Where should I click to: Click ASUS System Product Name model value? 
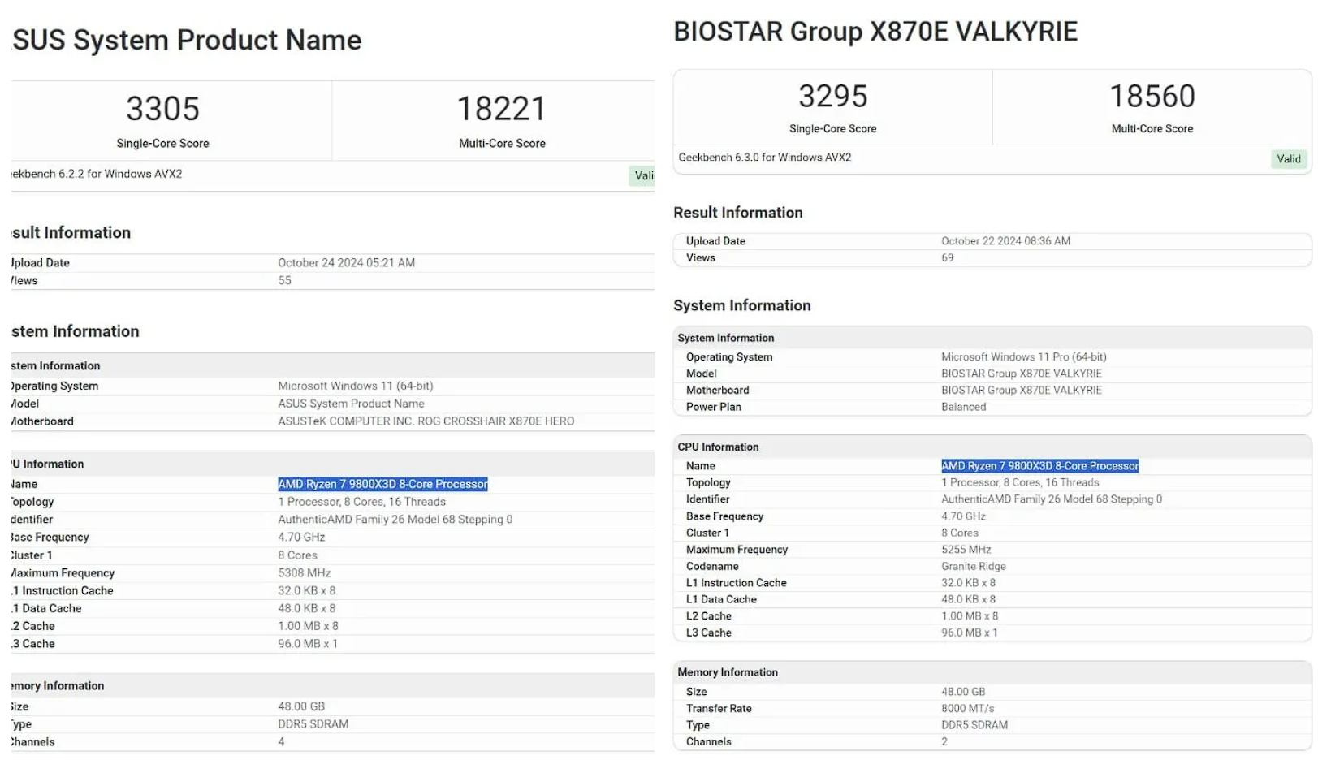pos(351,404)
